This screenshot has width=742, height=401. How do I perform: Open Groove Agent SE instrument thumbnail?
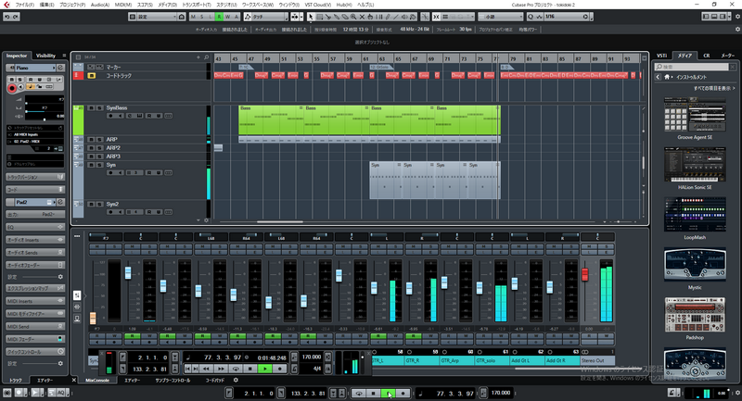[695, 114]
